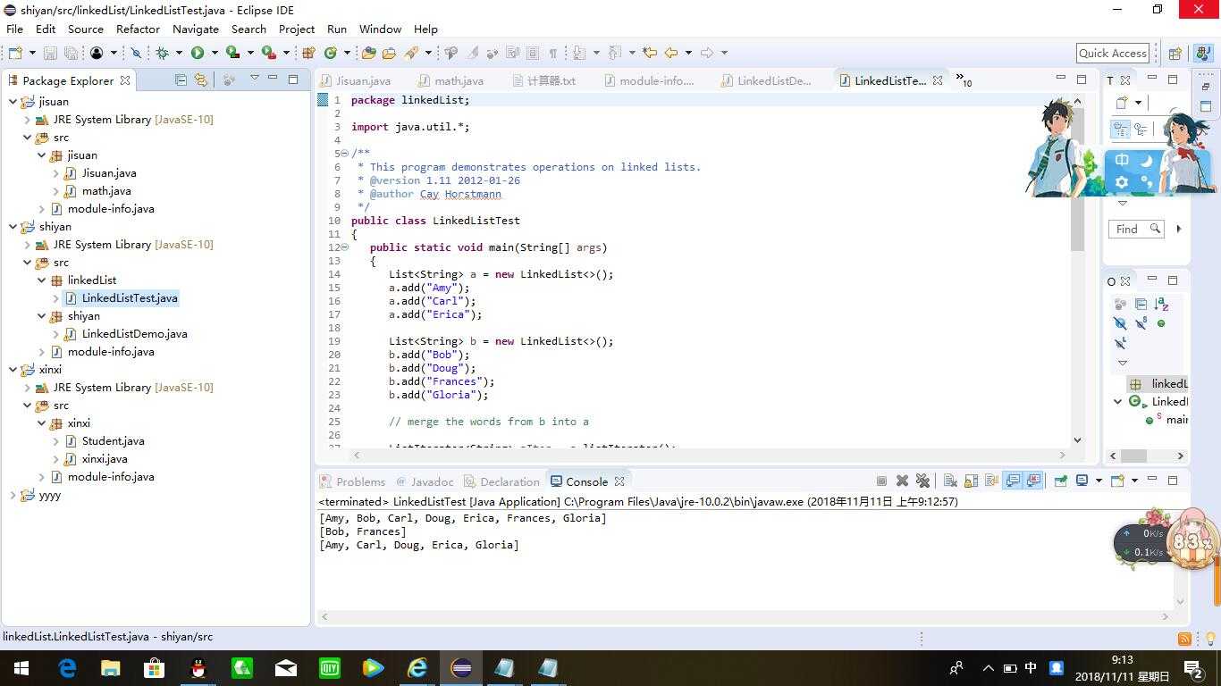Open Package Explorer View Menu triangle

point(254,79)
